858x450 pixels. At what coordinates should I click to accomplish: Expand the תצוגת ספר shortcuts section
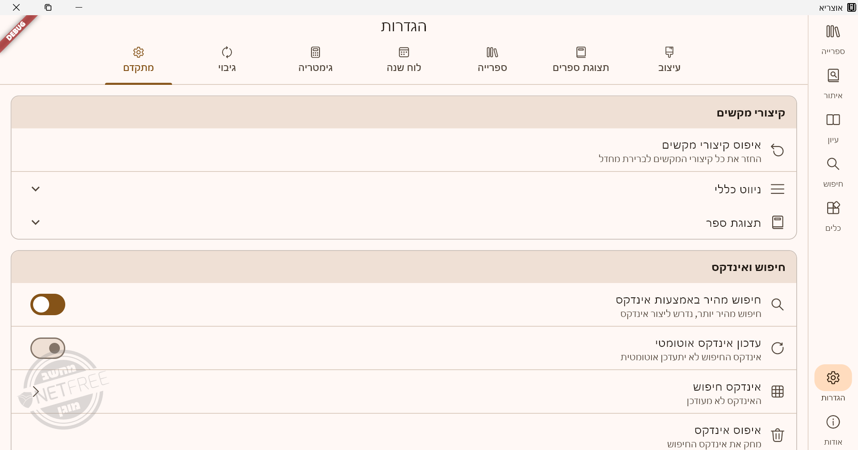(x=36, y=222)
